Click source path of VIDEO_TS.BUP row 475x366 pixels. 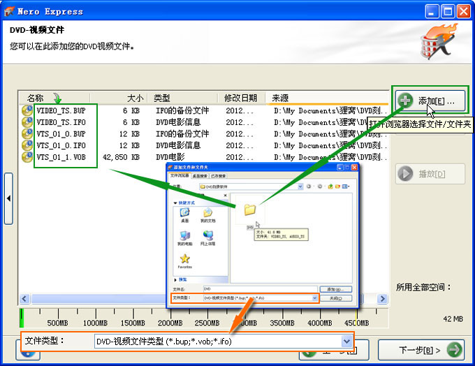[330, 110]
